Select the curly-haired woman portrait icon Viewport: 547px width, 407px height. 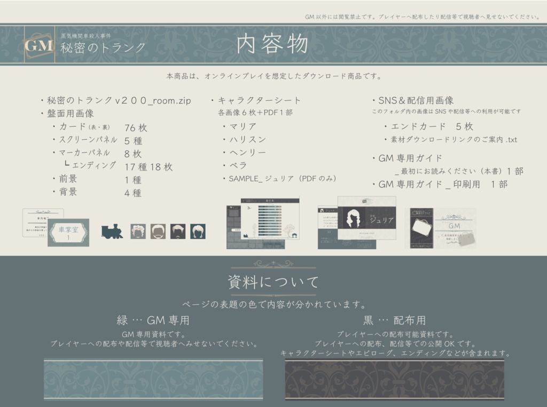pyautogui.click(x=138, y=232)
